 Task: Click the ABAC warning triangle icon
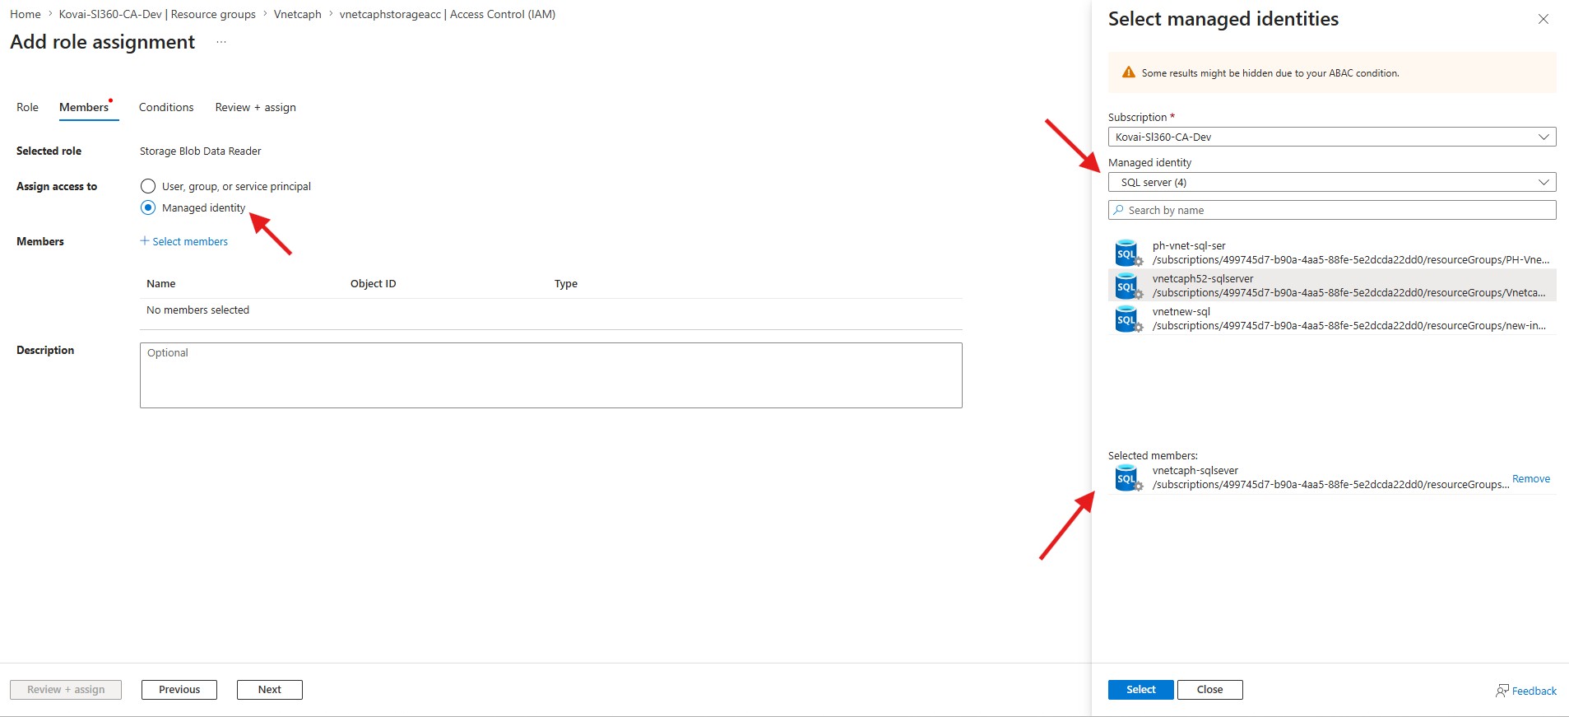(1129, 72)
